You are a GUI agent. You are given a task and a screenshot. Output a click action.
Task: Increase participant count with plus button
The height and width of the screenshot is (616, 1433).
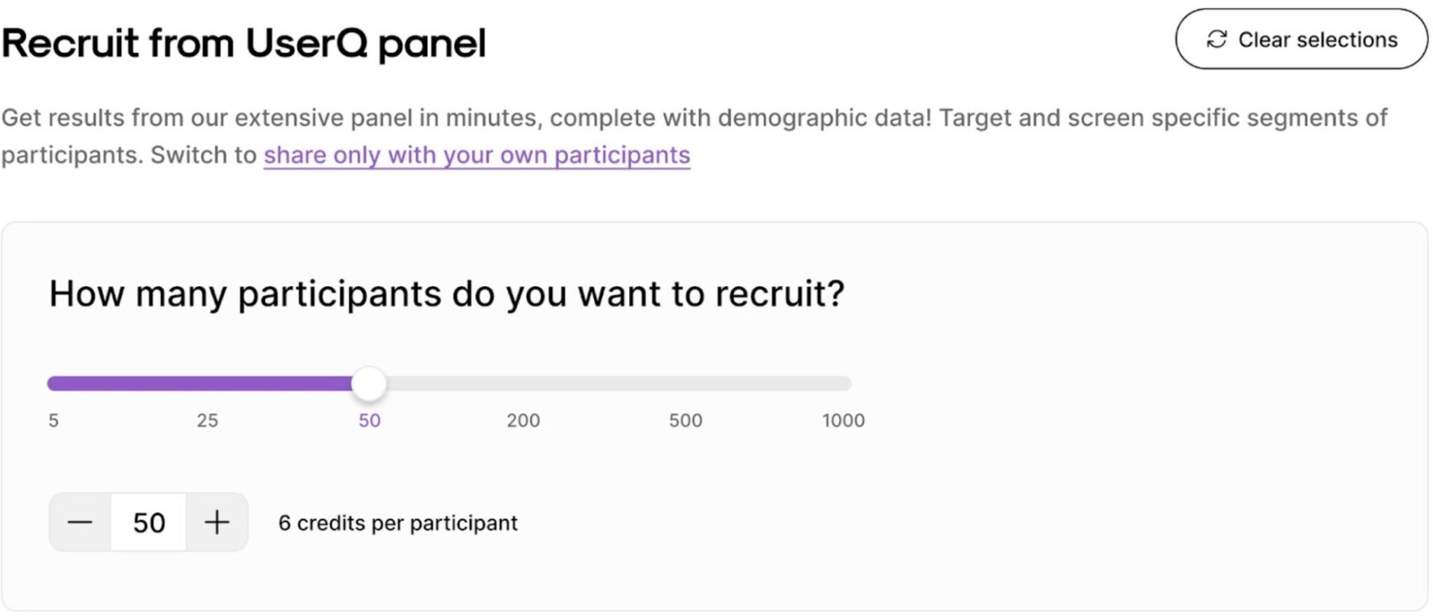click(217, 522)
